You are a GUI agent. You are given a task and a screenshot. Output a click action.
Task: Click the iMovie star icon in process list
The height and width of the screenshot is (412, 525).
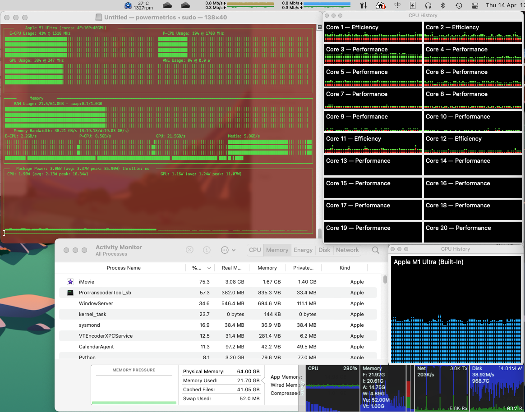pos(70,282)
